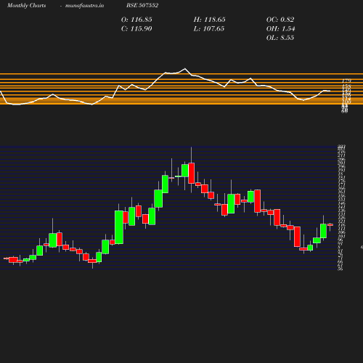This screenshot has height=363, width=363.
Task: Click the 'BSE 507552' symbol label
Action: click(142, 5)
